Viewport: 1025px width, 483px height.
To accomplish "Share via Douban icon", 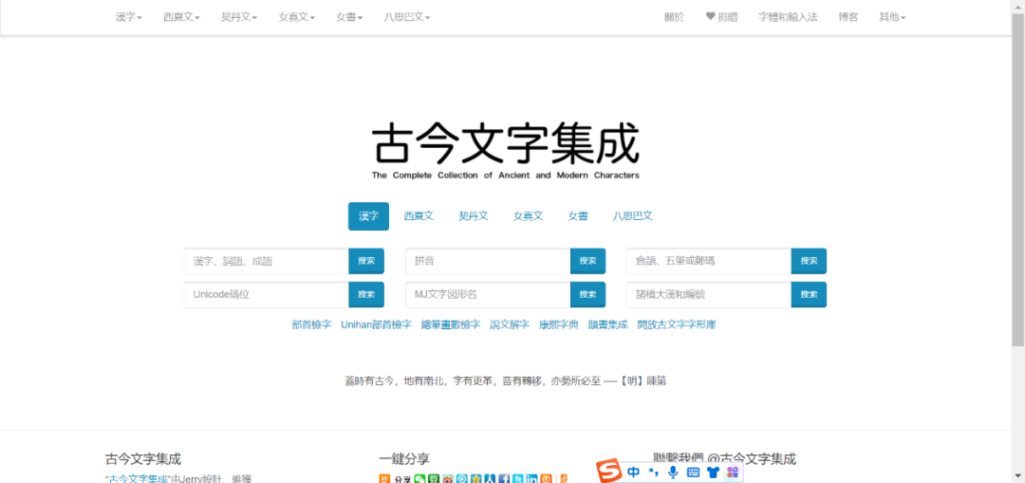I will coord(434,479).
